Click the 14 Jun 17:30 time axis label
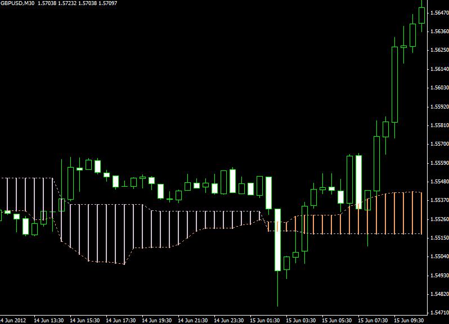This screenshot has width=449, height=324. pyautogui.click(x=121, y=321)
